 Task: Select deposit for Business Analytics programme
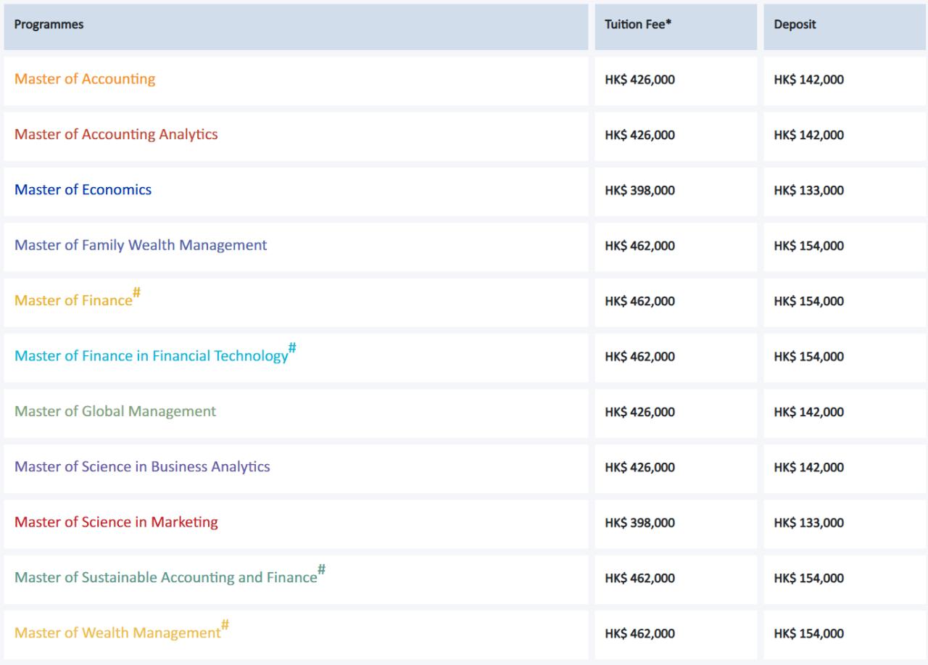click(808, 467)
